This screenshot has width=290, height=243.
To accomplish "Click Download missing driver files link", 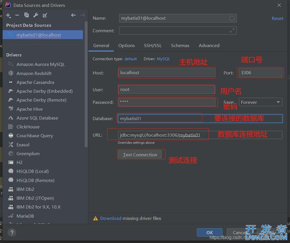I will pyautogui.click(x=111, y=218).
